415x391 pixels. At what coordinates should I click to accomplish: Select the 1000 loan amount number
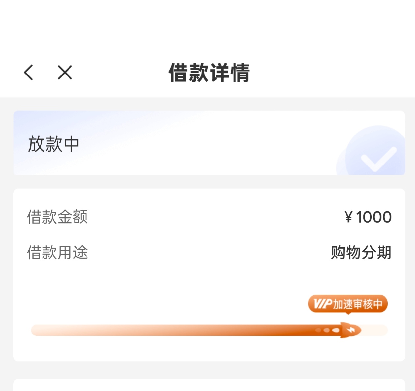pyautogui.click(x=374, y=217)
